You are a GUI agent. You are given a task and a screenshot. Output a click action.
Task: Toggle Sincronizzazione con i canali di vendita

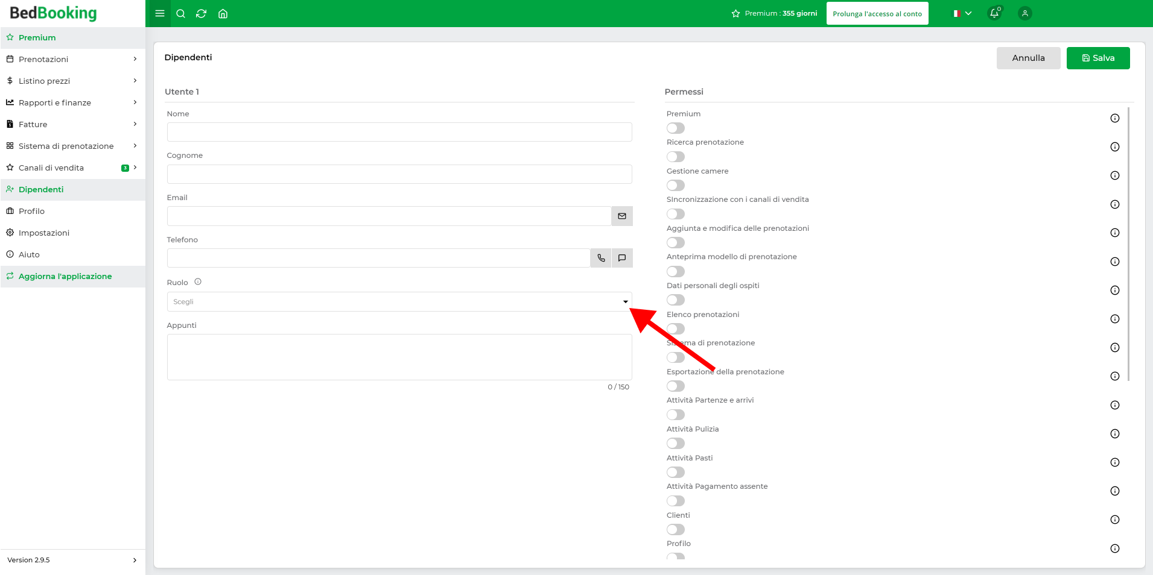coord(676,214)
